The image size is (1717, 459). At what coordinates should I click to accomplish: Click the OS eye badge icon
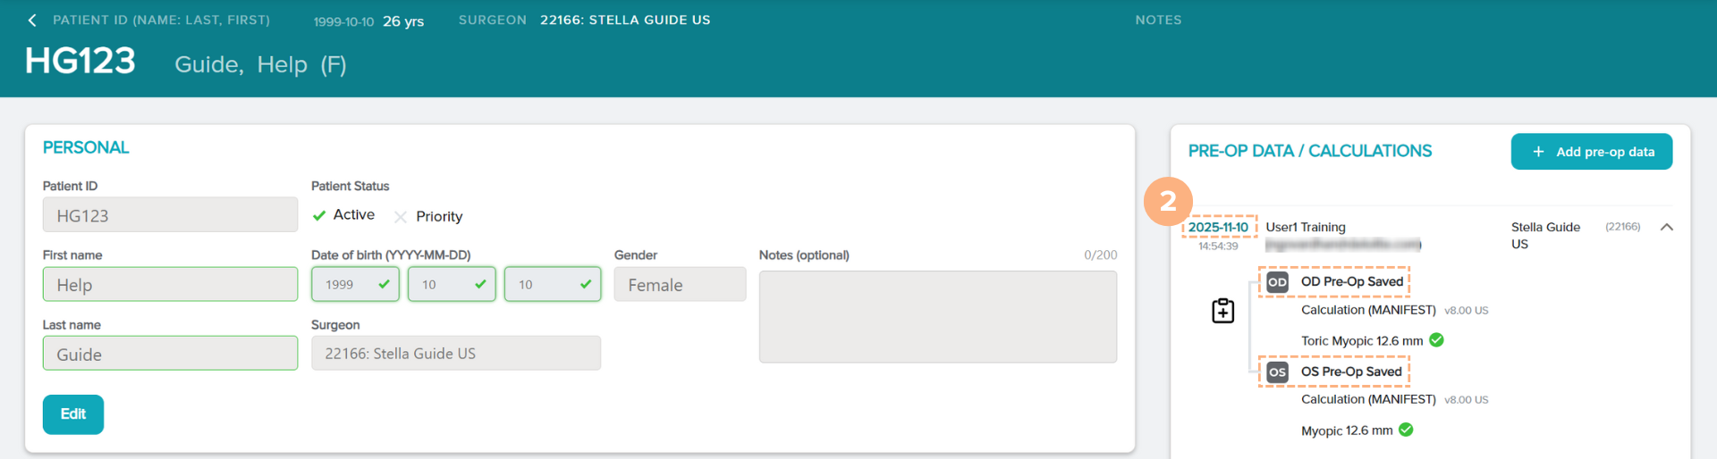click(x=1277, y=372)
